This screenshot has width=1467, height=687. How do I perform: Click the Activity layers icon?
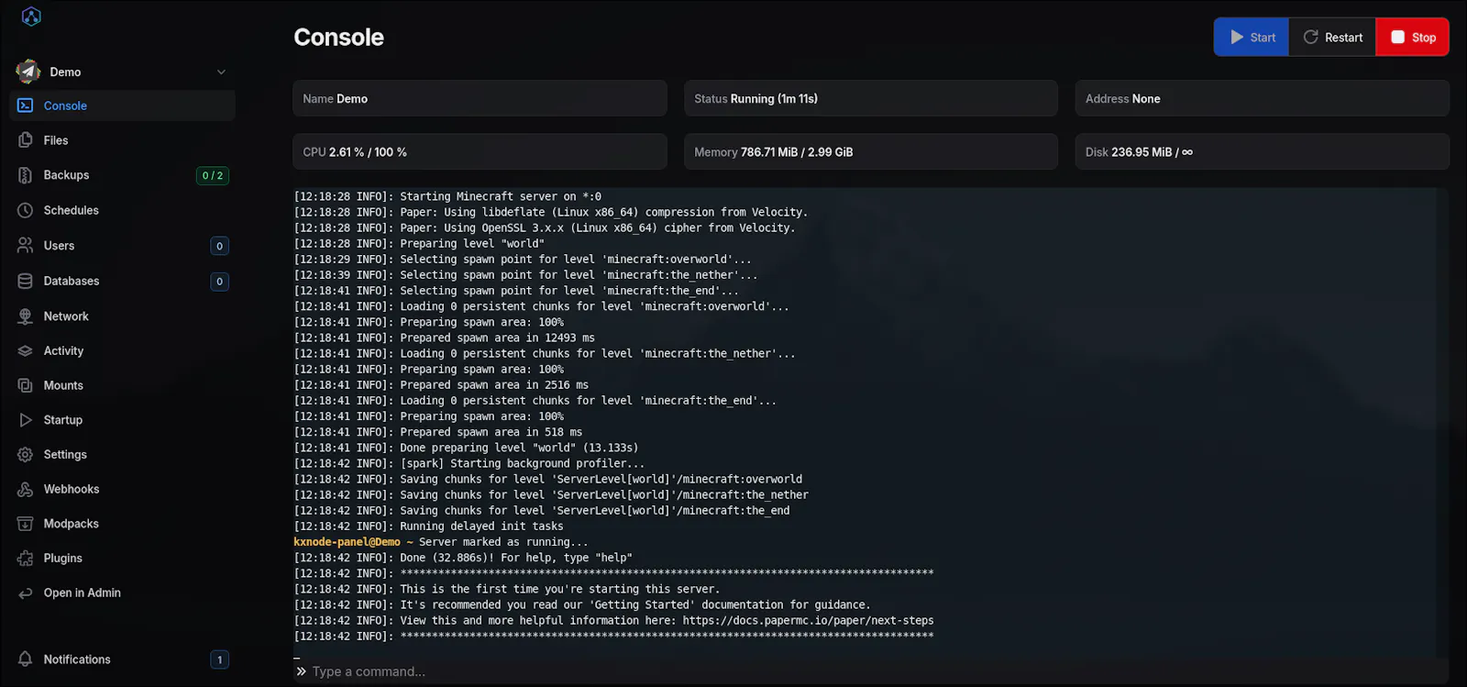click(26, 351)
